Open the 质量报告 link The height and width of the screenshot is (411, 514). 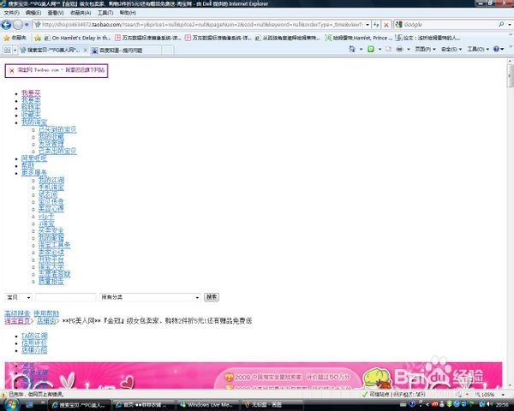click(x=51, y=281)
